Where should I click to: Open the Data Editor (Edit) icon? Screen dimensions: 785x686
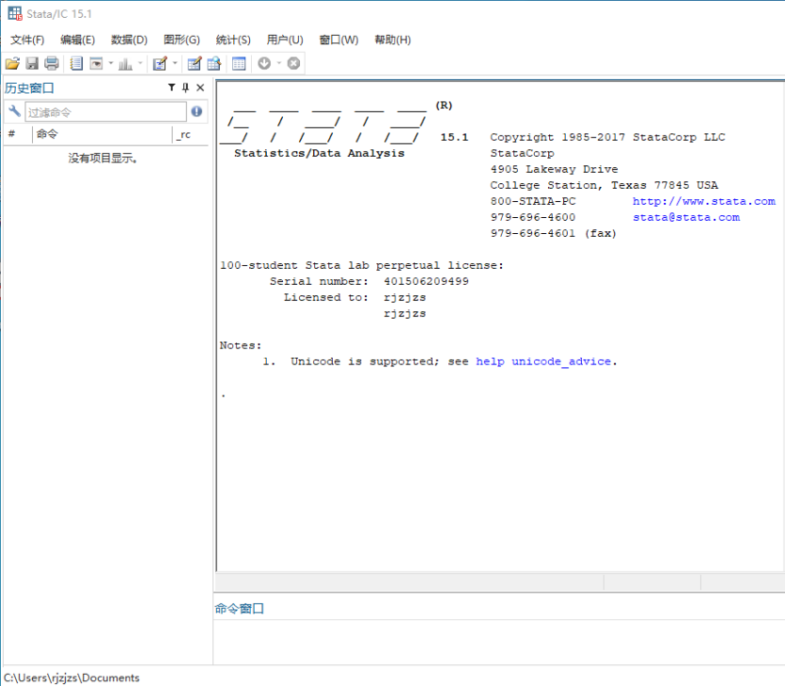coord(194,63)
